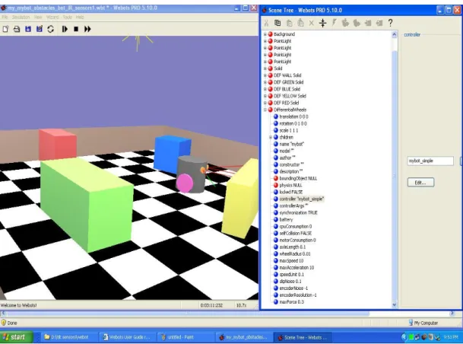Expand the DEF GREEN Solid node
Image resolution: width=463 pixels, height=344 pixels.
point(265,82)
